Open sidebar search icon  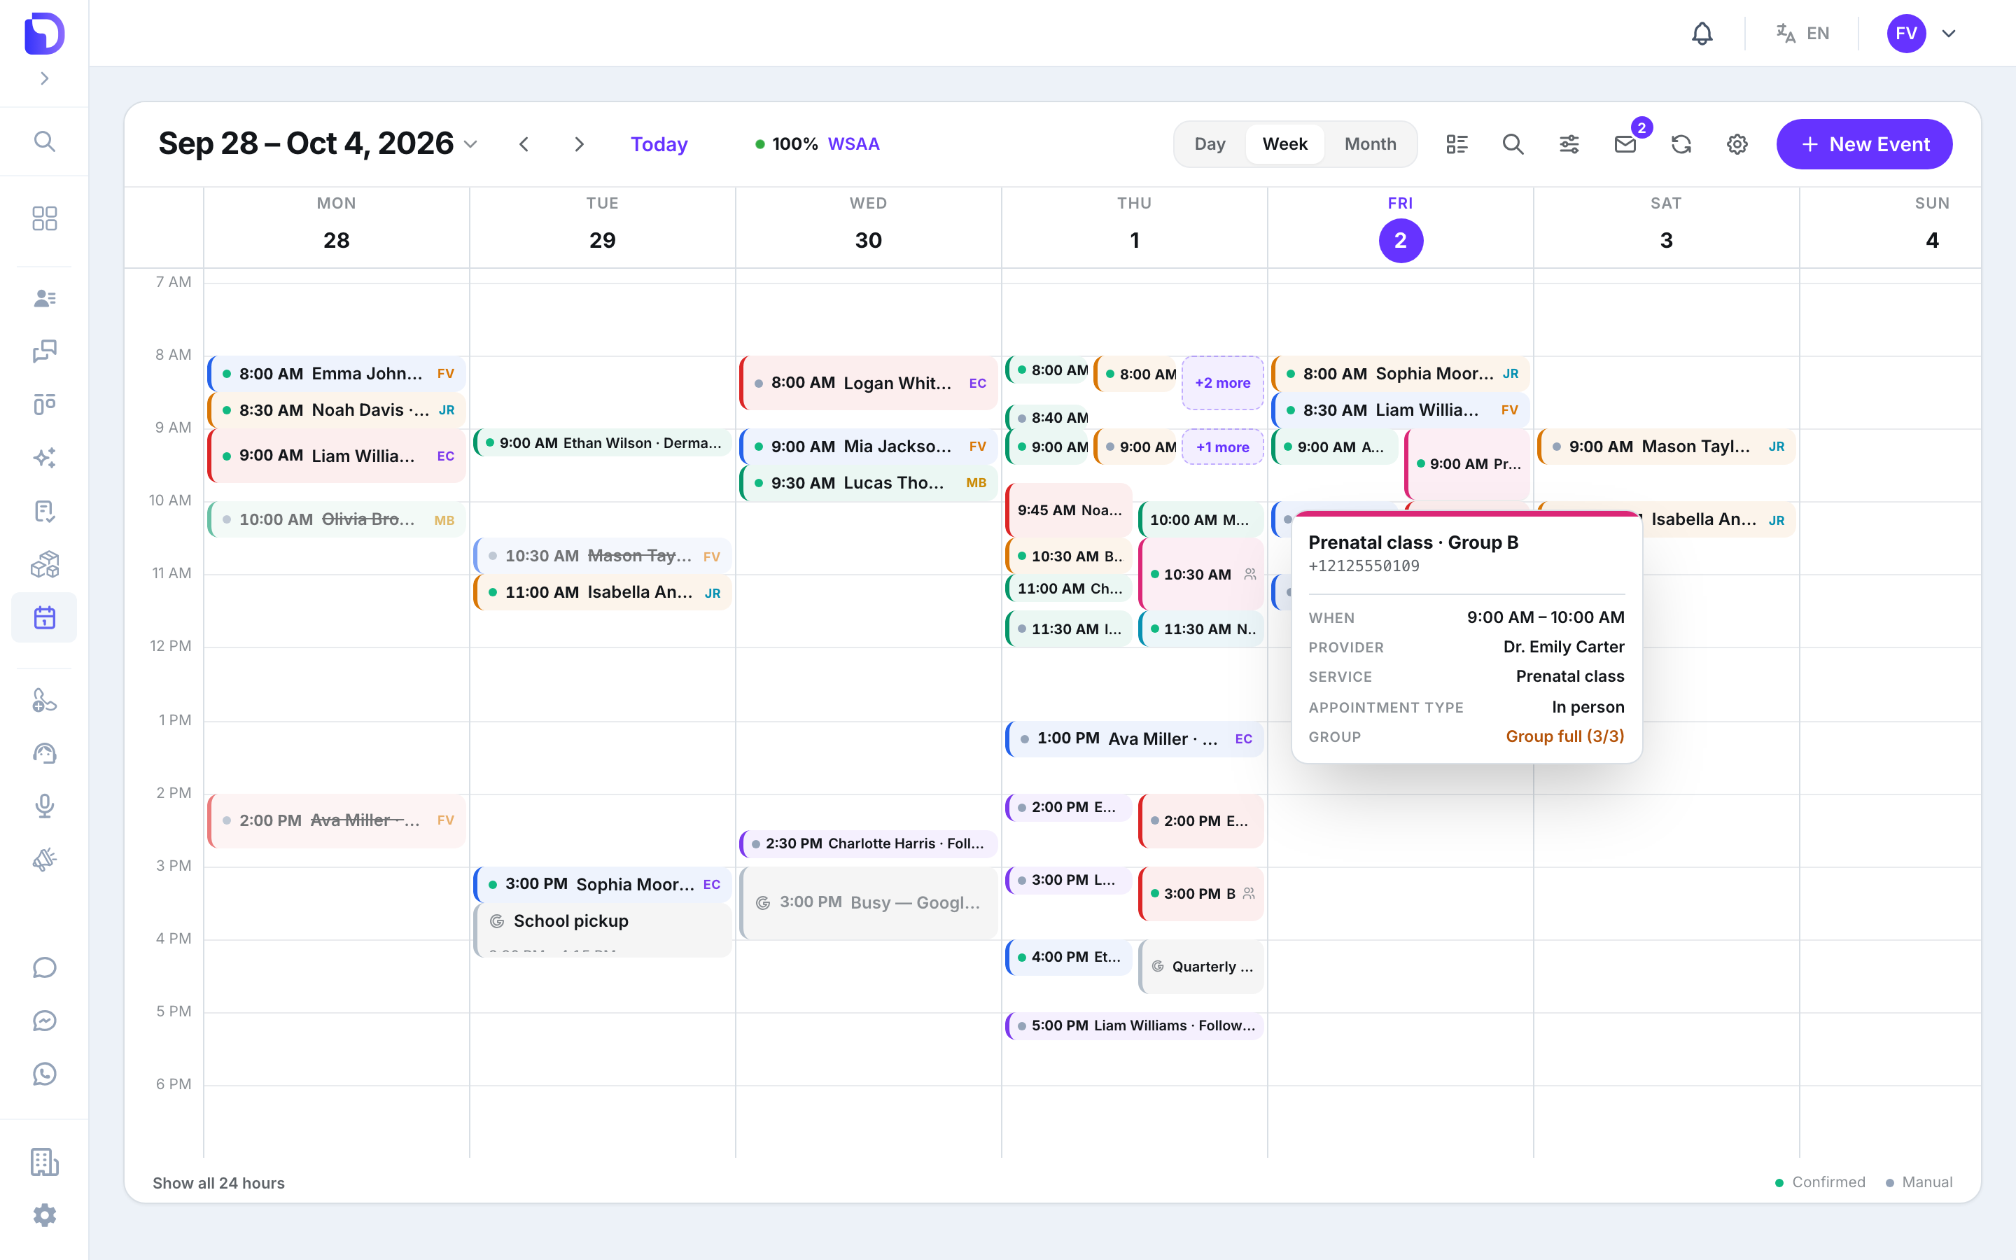(44, 141)
